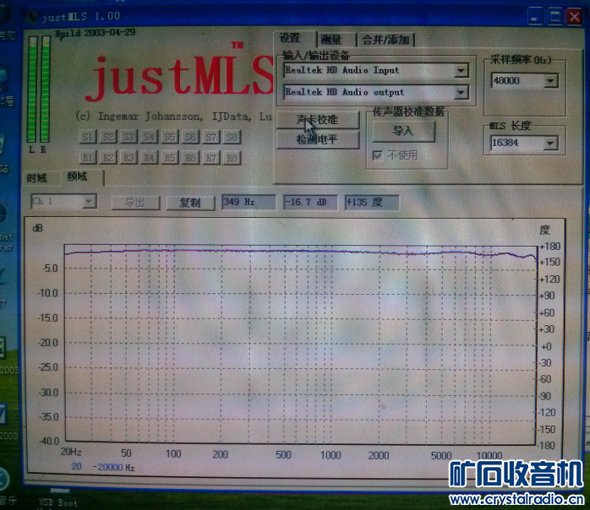Recall the R7 memory slot
The width and height of the screenshot is (590, 510).
coord(210,158)
